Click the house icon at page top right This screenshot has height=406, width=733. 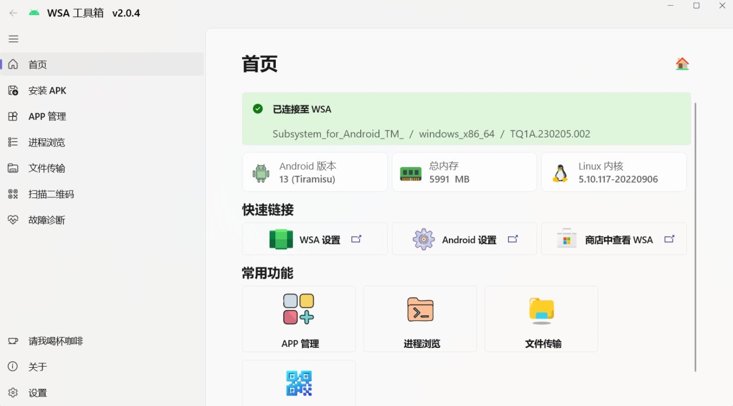682,64
